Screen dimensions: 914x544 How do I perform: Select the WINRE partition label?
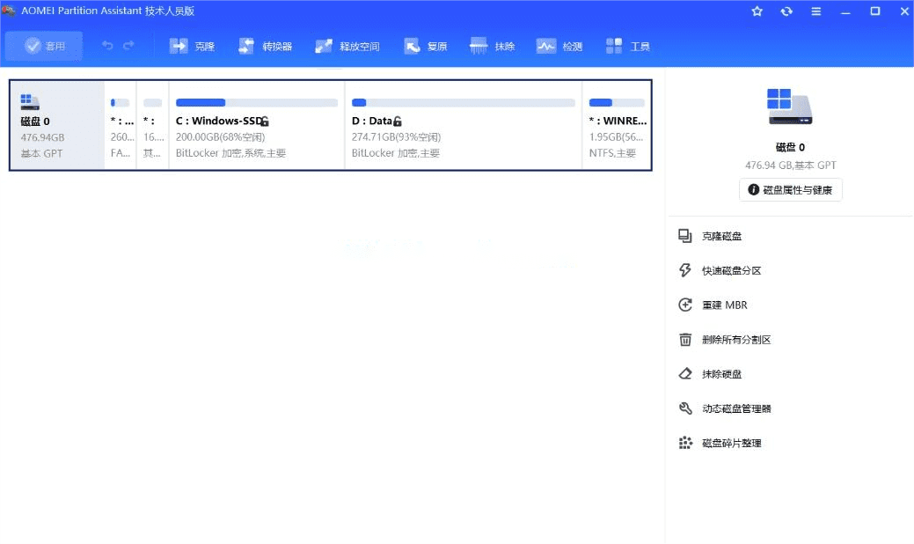(x=618, y=121)
